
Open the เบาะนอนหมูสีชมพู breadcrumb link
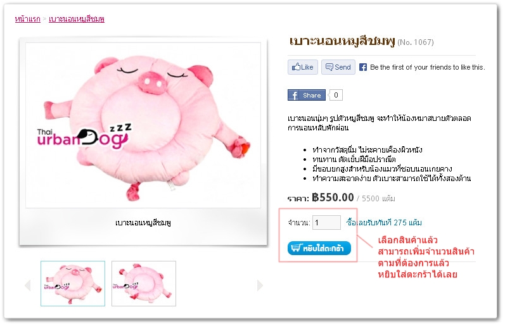76,19
